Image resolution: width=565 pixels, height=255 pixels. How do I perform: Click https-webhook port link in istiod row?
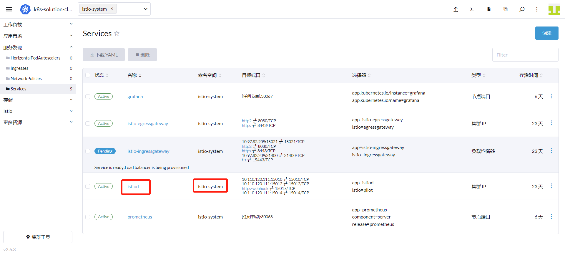[x=255, y=188]
